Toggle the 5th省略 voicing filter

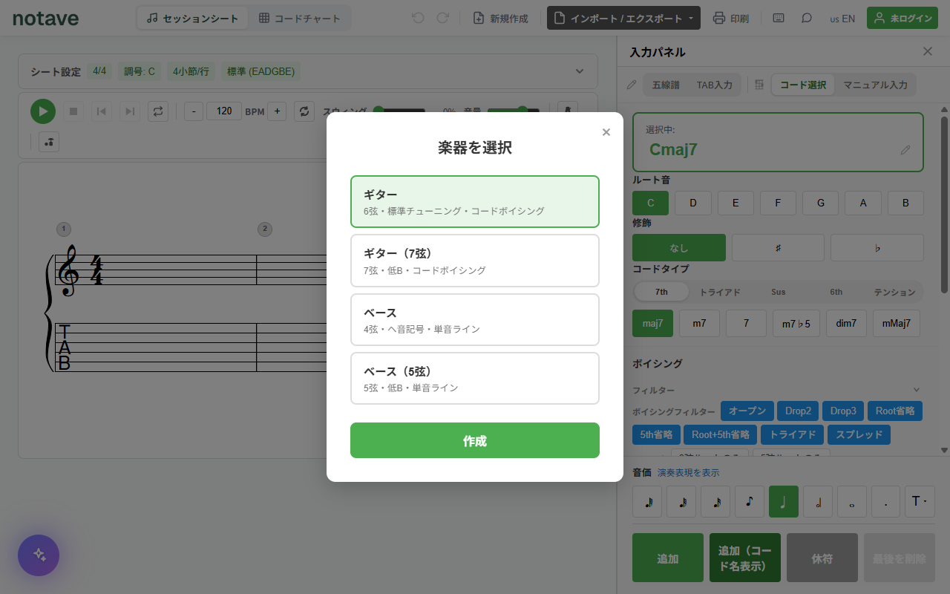click(x=656, y=434)
